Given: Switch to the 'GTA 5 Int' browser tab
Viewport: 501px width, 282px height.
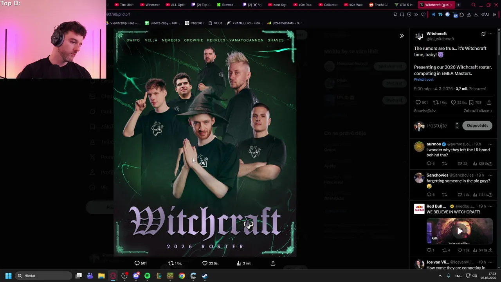Looking at the screenshot, I should coord(404,5).
